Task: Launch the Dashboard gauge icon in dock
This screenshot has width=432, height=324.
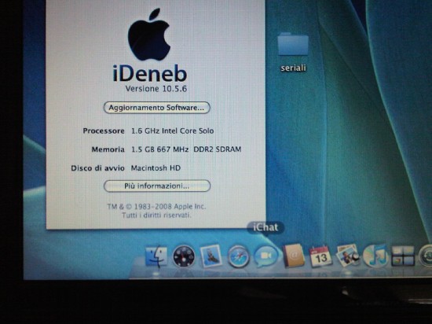Action: pos(184,256)
